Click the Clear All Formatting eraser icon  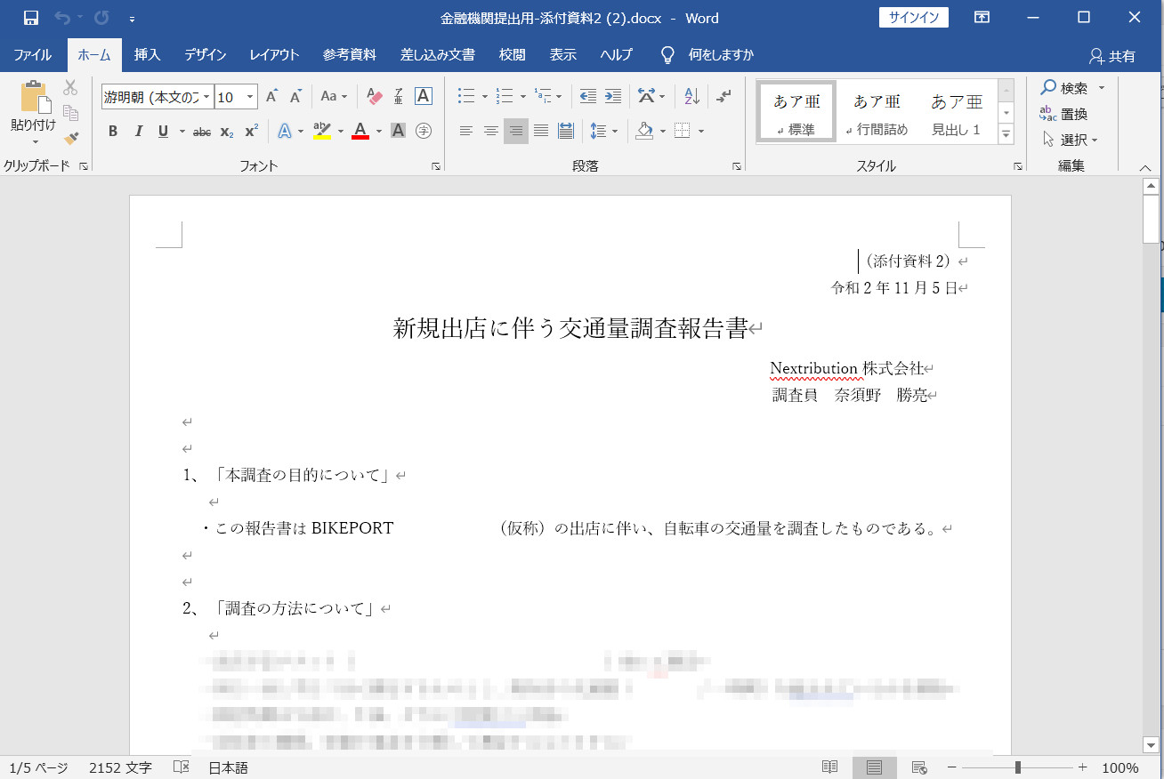tap(374, 96)
